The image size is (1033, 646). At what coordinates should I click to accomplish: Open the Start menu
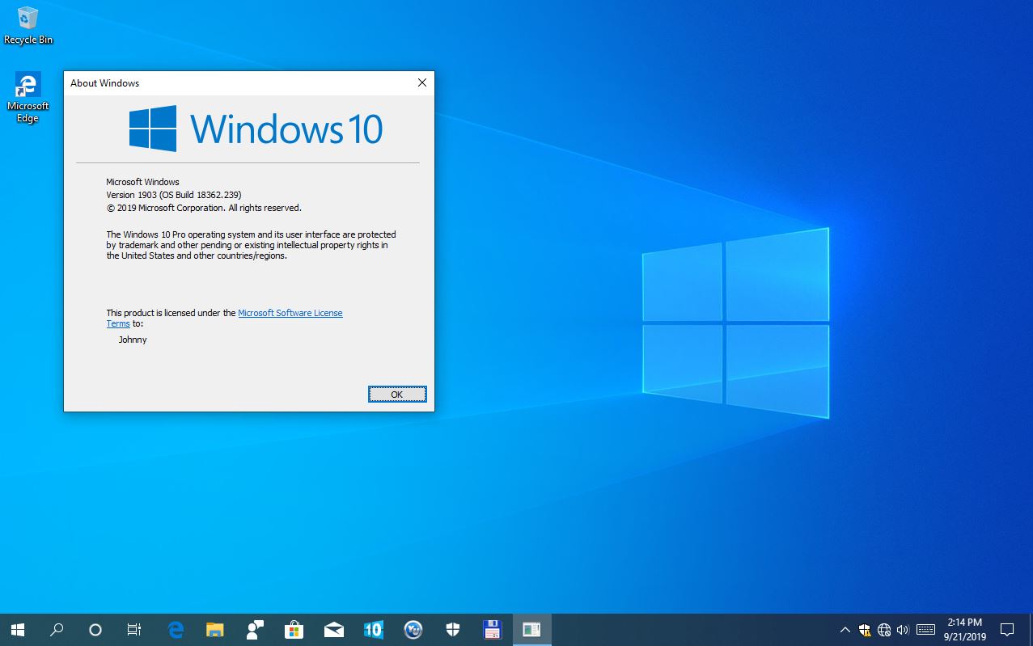tap(18, 630)
